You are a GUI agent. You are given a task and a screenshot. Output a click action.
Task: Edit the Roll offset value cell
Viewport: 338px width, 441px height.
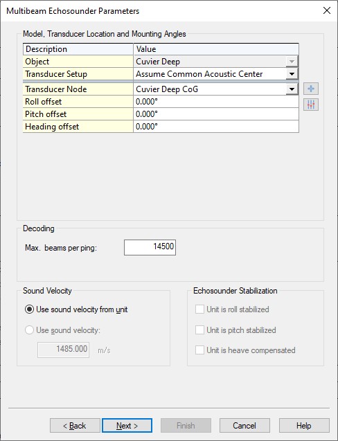[216, 102]
